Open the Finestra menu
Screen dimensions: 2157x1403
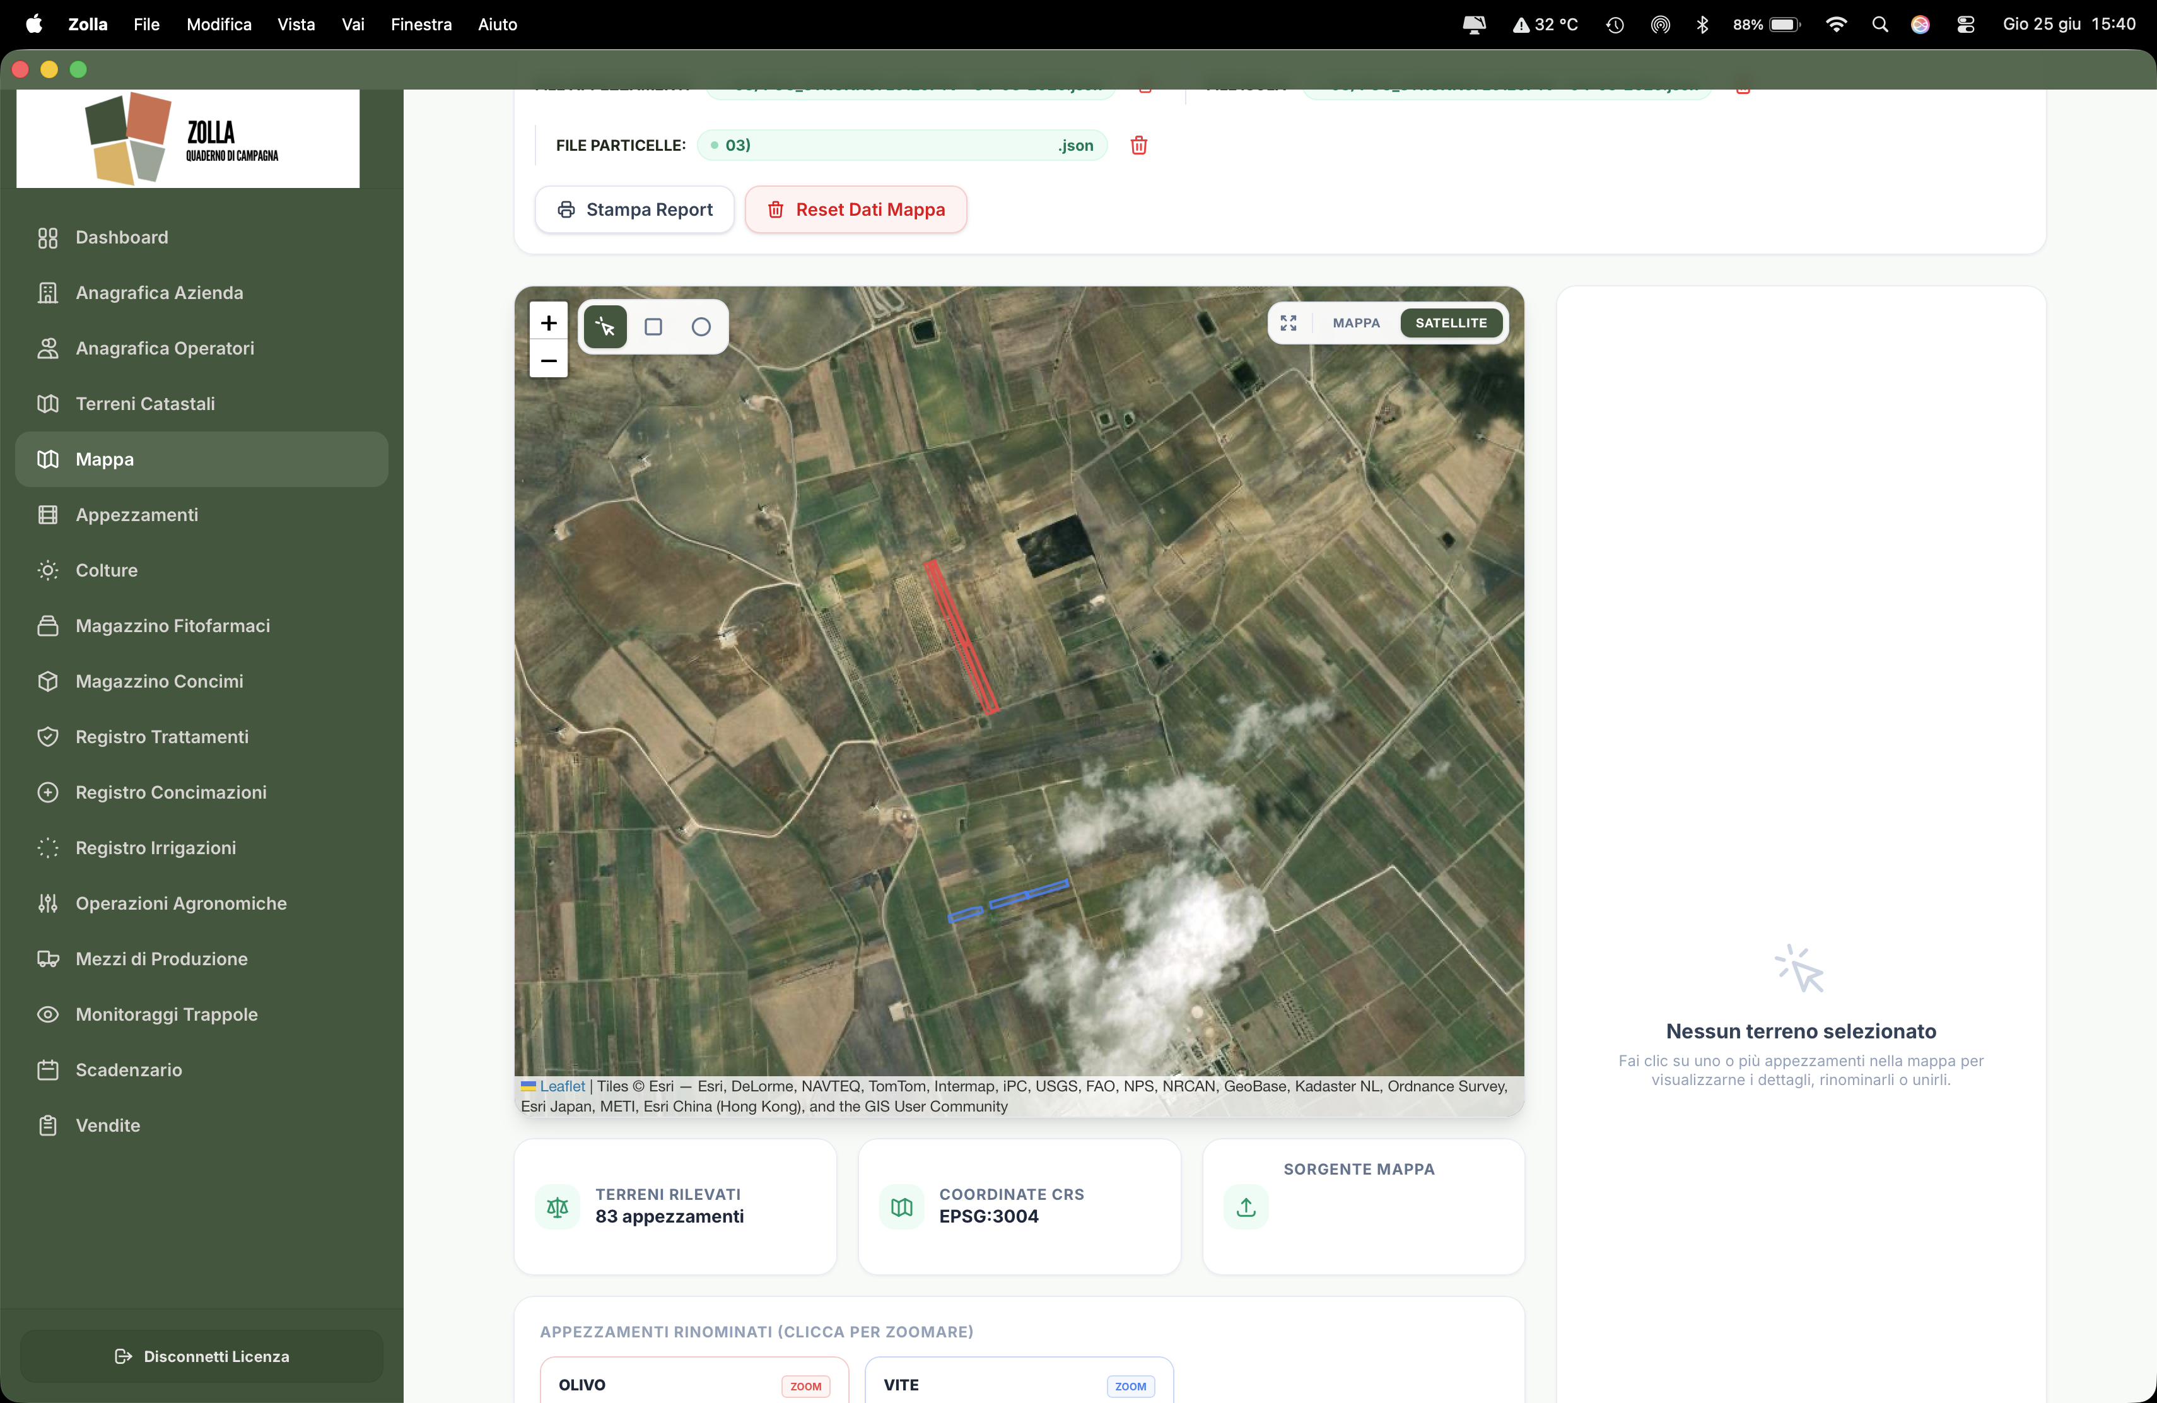(421, 25)
